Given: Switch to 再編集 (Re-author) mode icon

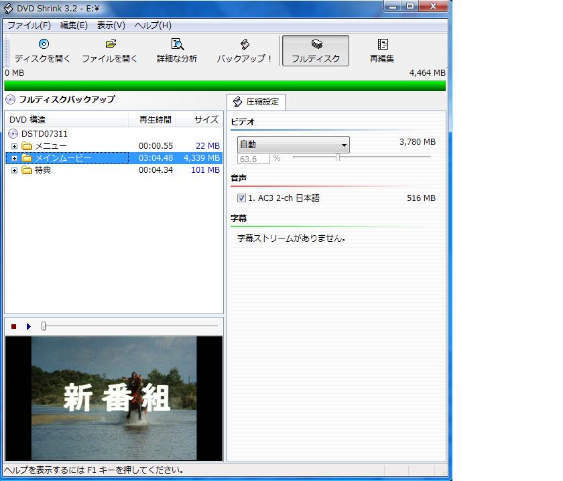Looking at the screenshot, I should tap(382, 45).
